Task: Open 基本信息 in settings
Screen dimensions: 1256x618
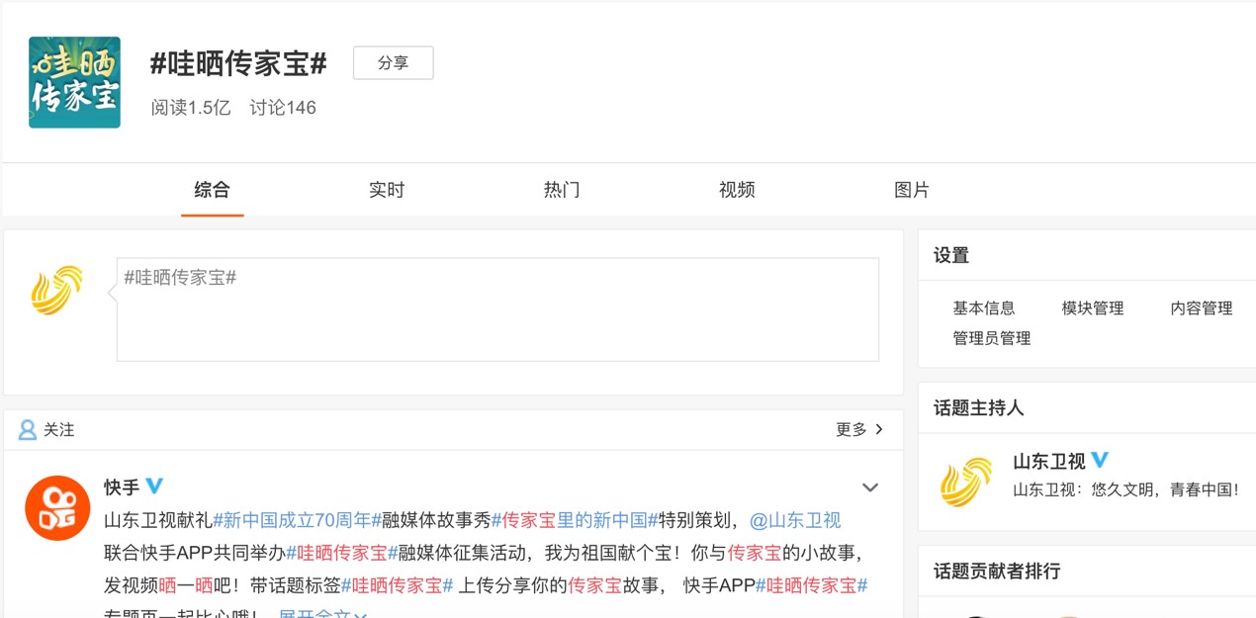Action: tap(984, 309)
